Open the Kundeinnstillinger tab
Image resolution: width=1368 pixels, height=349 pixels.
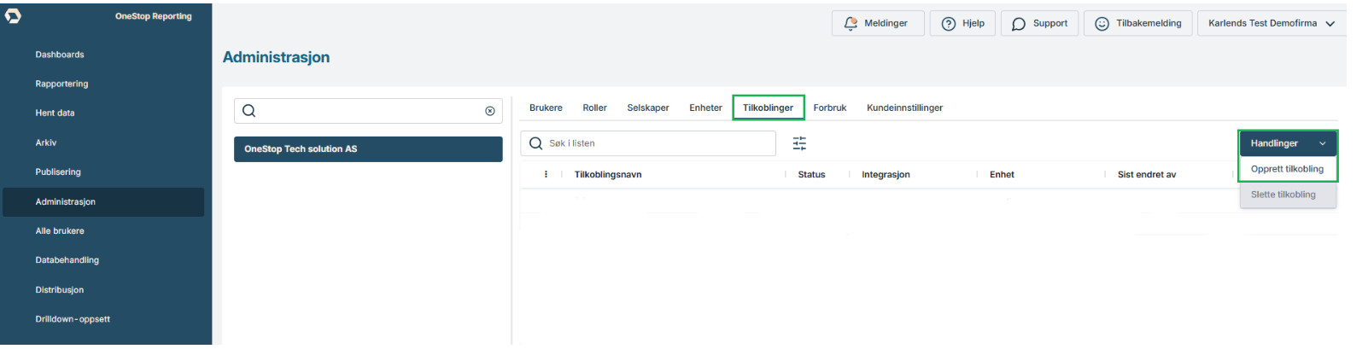pos(904,108)
